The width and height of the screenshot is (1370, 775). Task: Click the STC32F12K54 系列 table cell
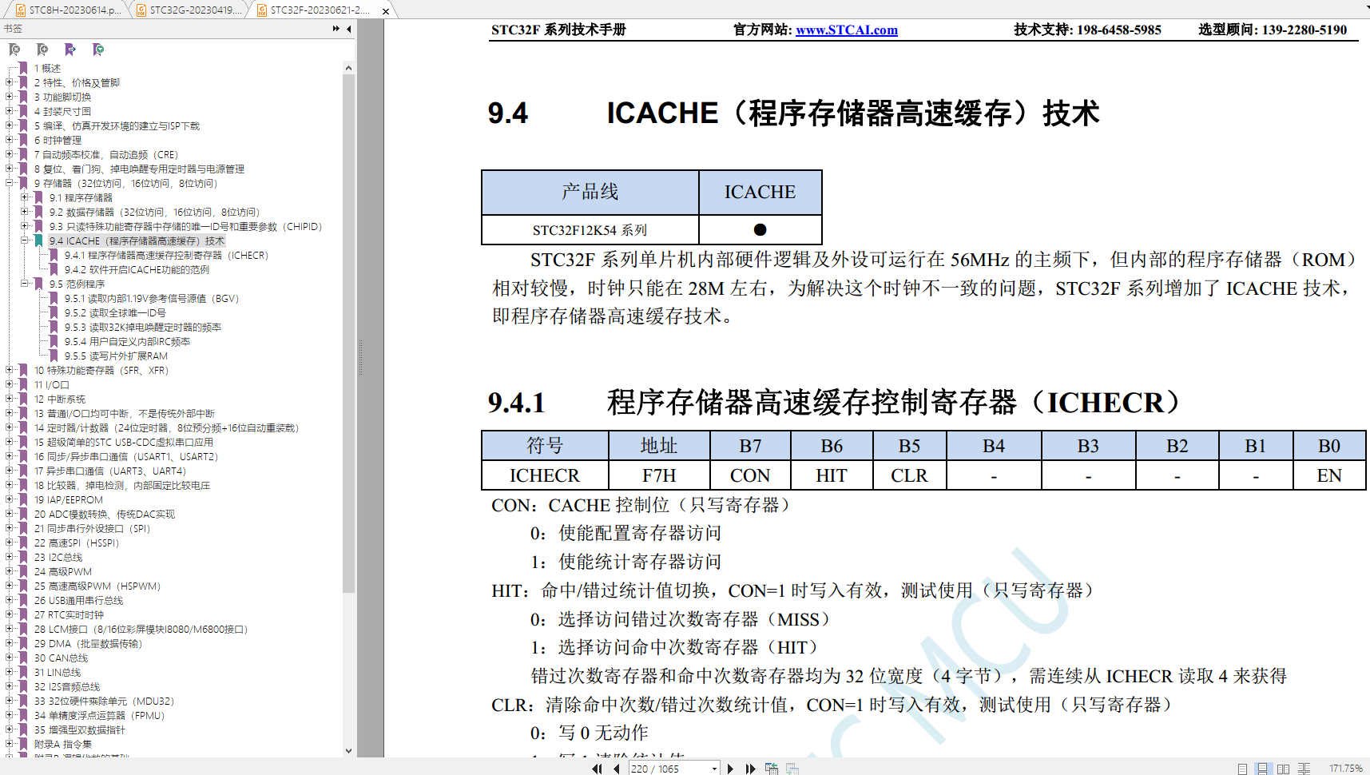pos(590,230)
